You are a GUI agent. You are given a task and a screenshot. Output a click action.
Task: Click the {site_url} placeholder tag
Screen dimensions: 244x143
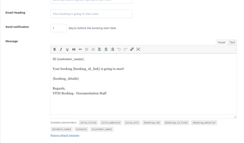[132, 122]
